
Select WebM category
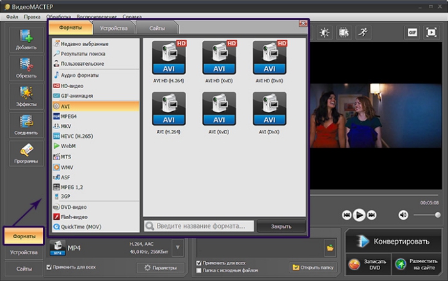click(x=96, y=146)
